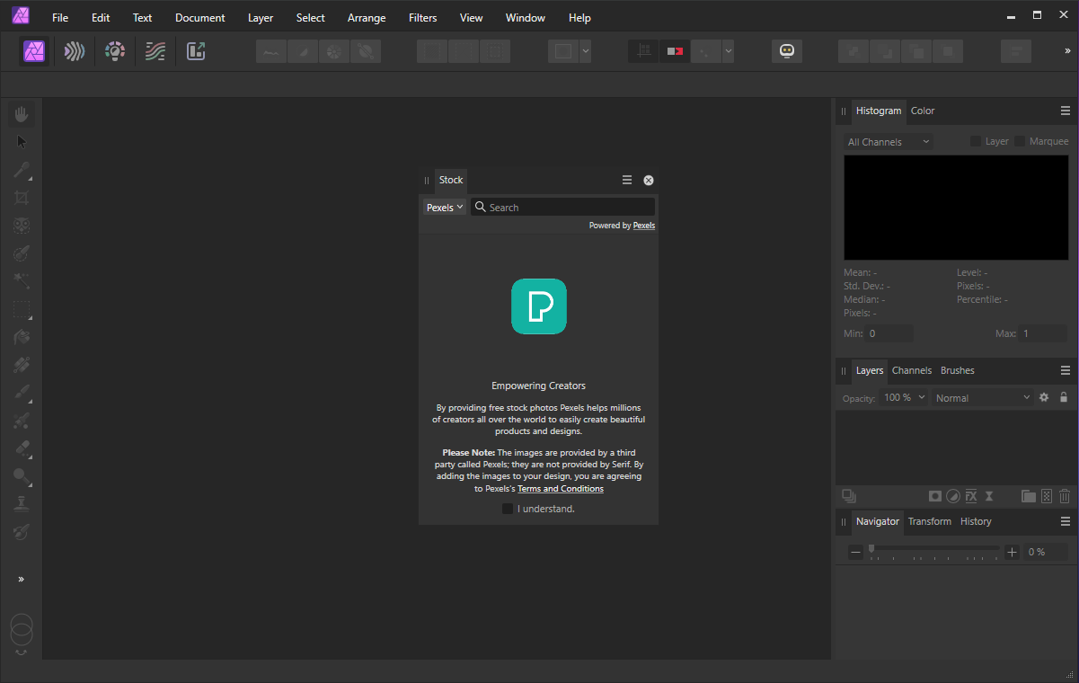Zoom out using the Navigator minus button
The width and height of the screenshot is (1079, 683).
[x=855, y=552]
